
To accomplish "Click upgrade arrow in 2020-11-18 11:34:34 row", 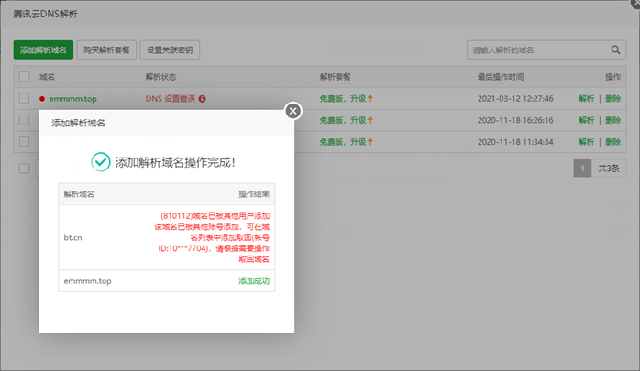I will (370, 141).
